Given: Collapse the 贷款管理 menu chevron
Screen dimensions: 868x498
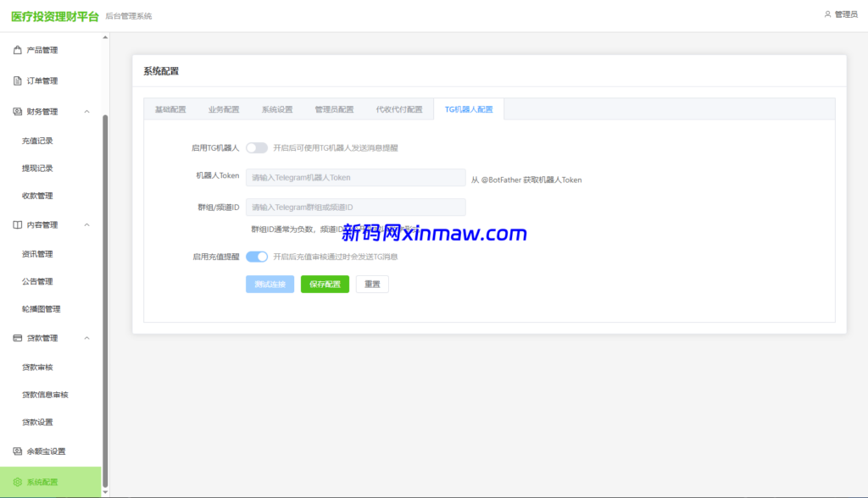Looking at the screenshot, I should (x=87, y=338).
